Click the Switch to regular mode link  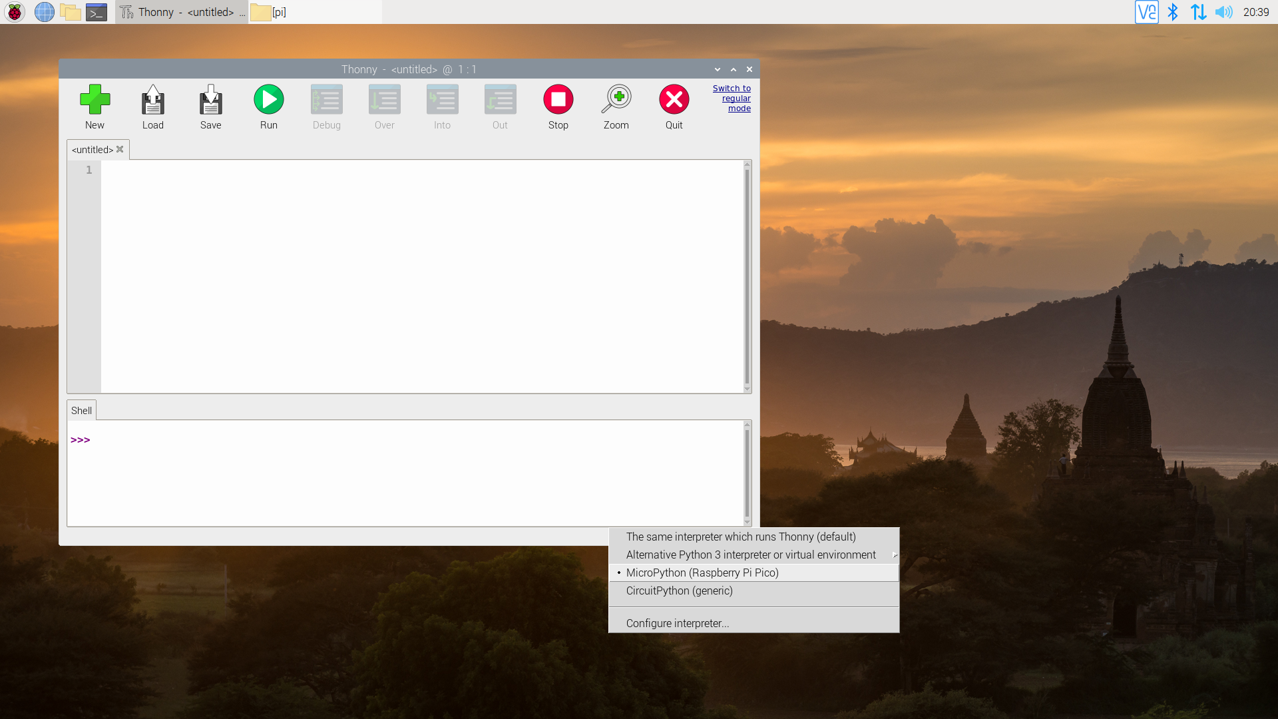tap(732, 98)
